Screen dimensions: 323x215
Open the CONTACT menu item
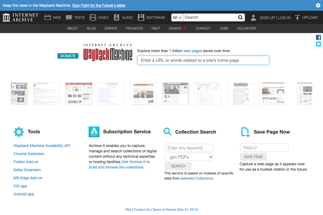click(203, 28)
